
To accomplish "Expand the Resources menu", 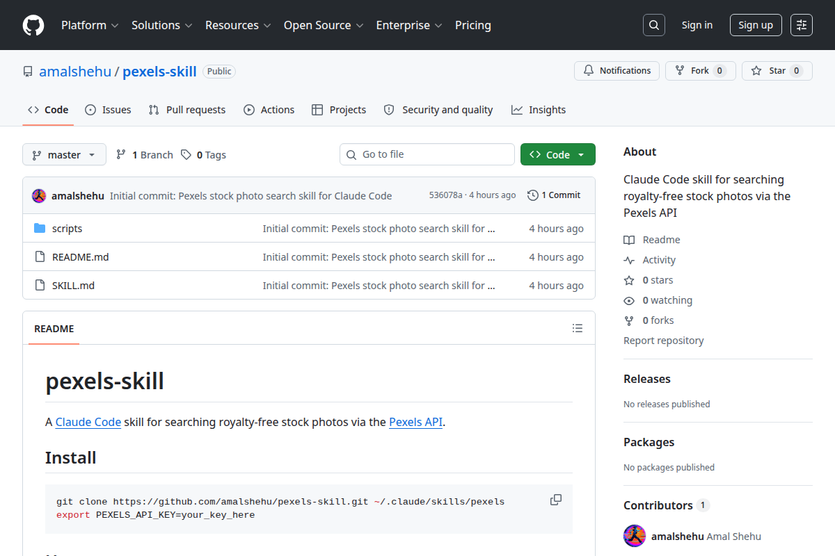I will coord(238,25).
